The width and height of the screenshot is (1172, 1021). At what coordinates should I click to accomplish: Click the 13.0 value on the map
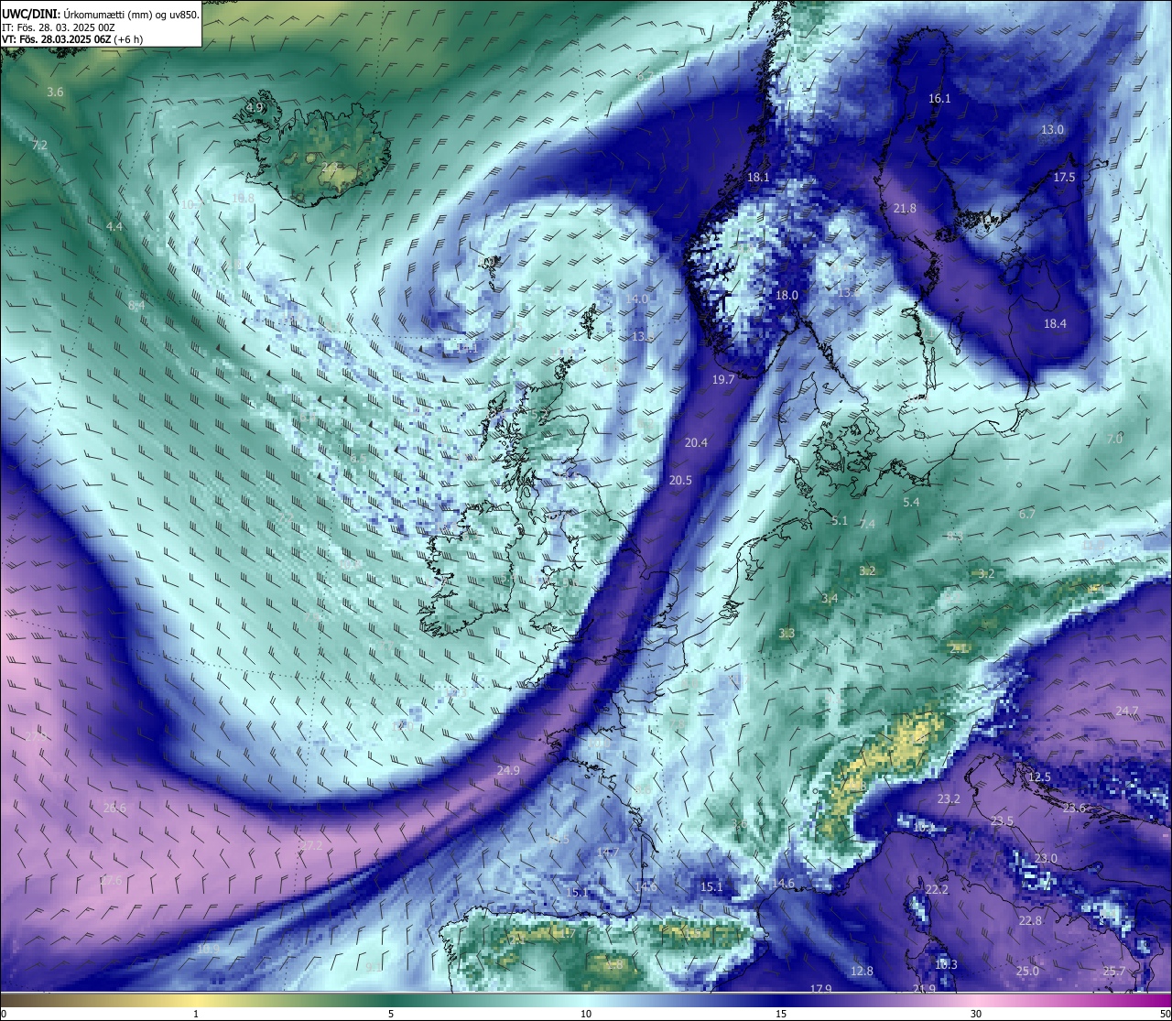click(1052, 129)
